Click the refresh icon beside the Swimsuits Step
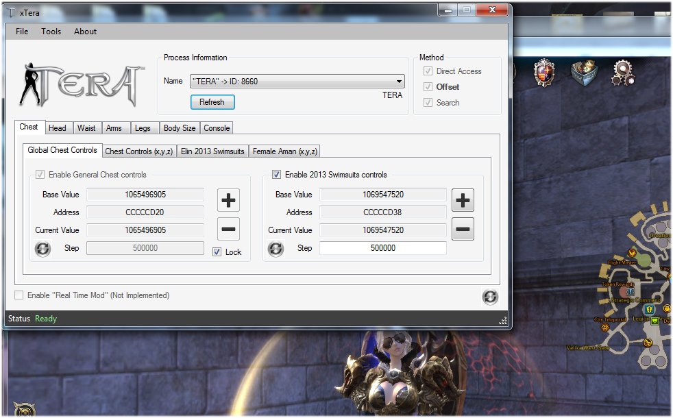This screenshot has height=418, width=673. tap(276, 249)
